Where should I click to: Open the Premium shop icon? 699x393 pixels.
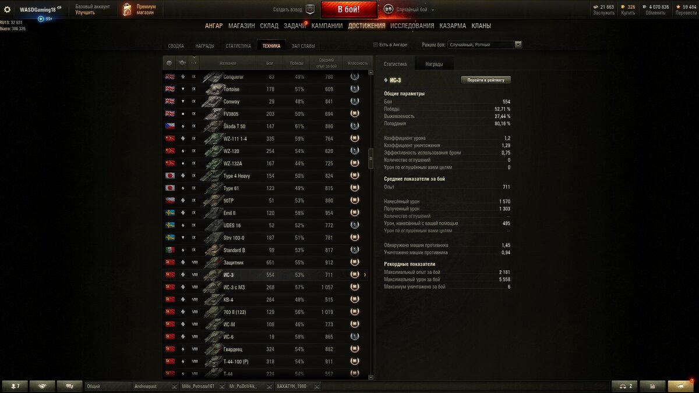pos(127,9)
